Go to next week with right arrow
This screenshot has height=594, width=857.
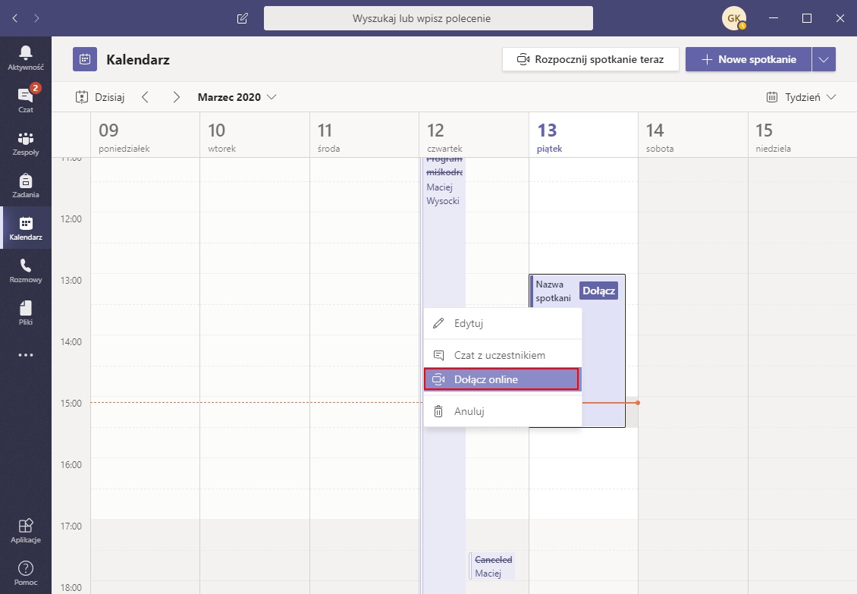176,97
